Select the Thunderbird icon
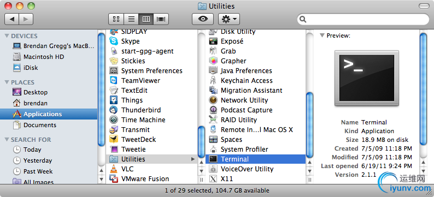Screen dimensions: 434x197 [x=114, y=110]
